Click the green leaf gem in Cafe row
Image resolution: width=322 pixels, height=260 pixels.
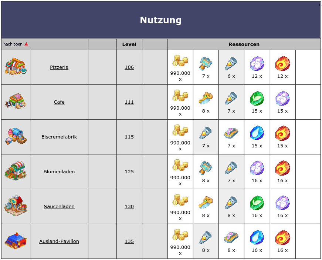click(257, 99)
